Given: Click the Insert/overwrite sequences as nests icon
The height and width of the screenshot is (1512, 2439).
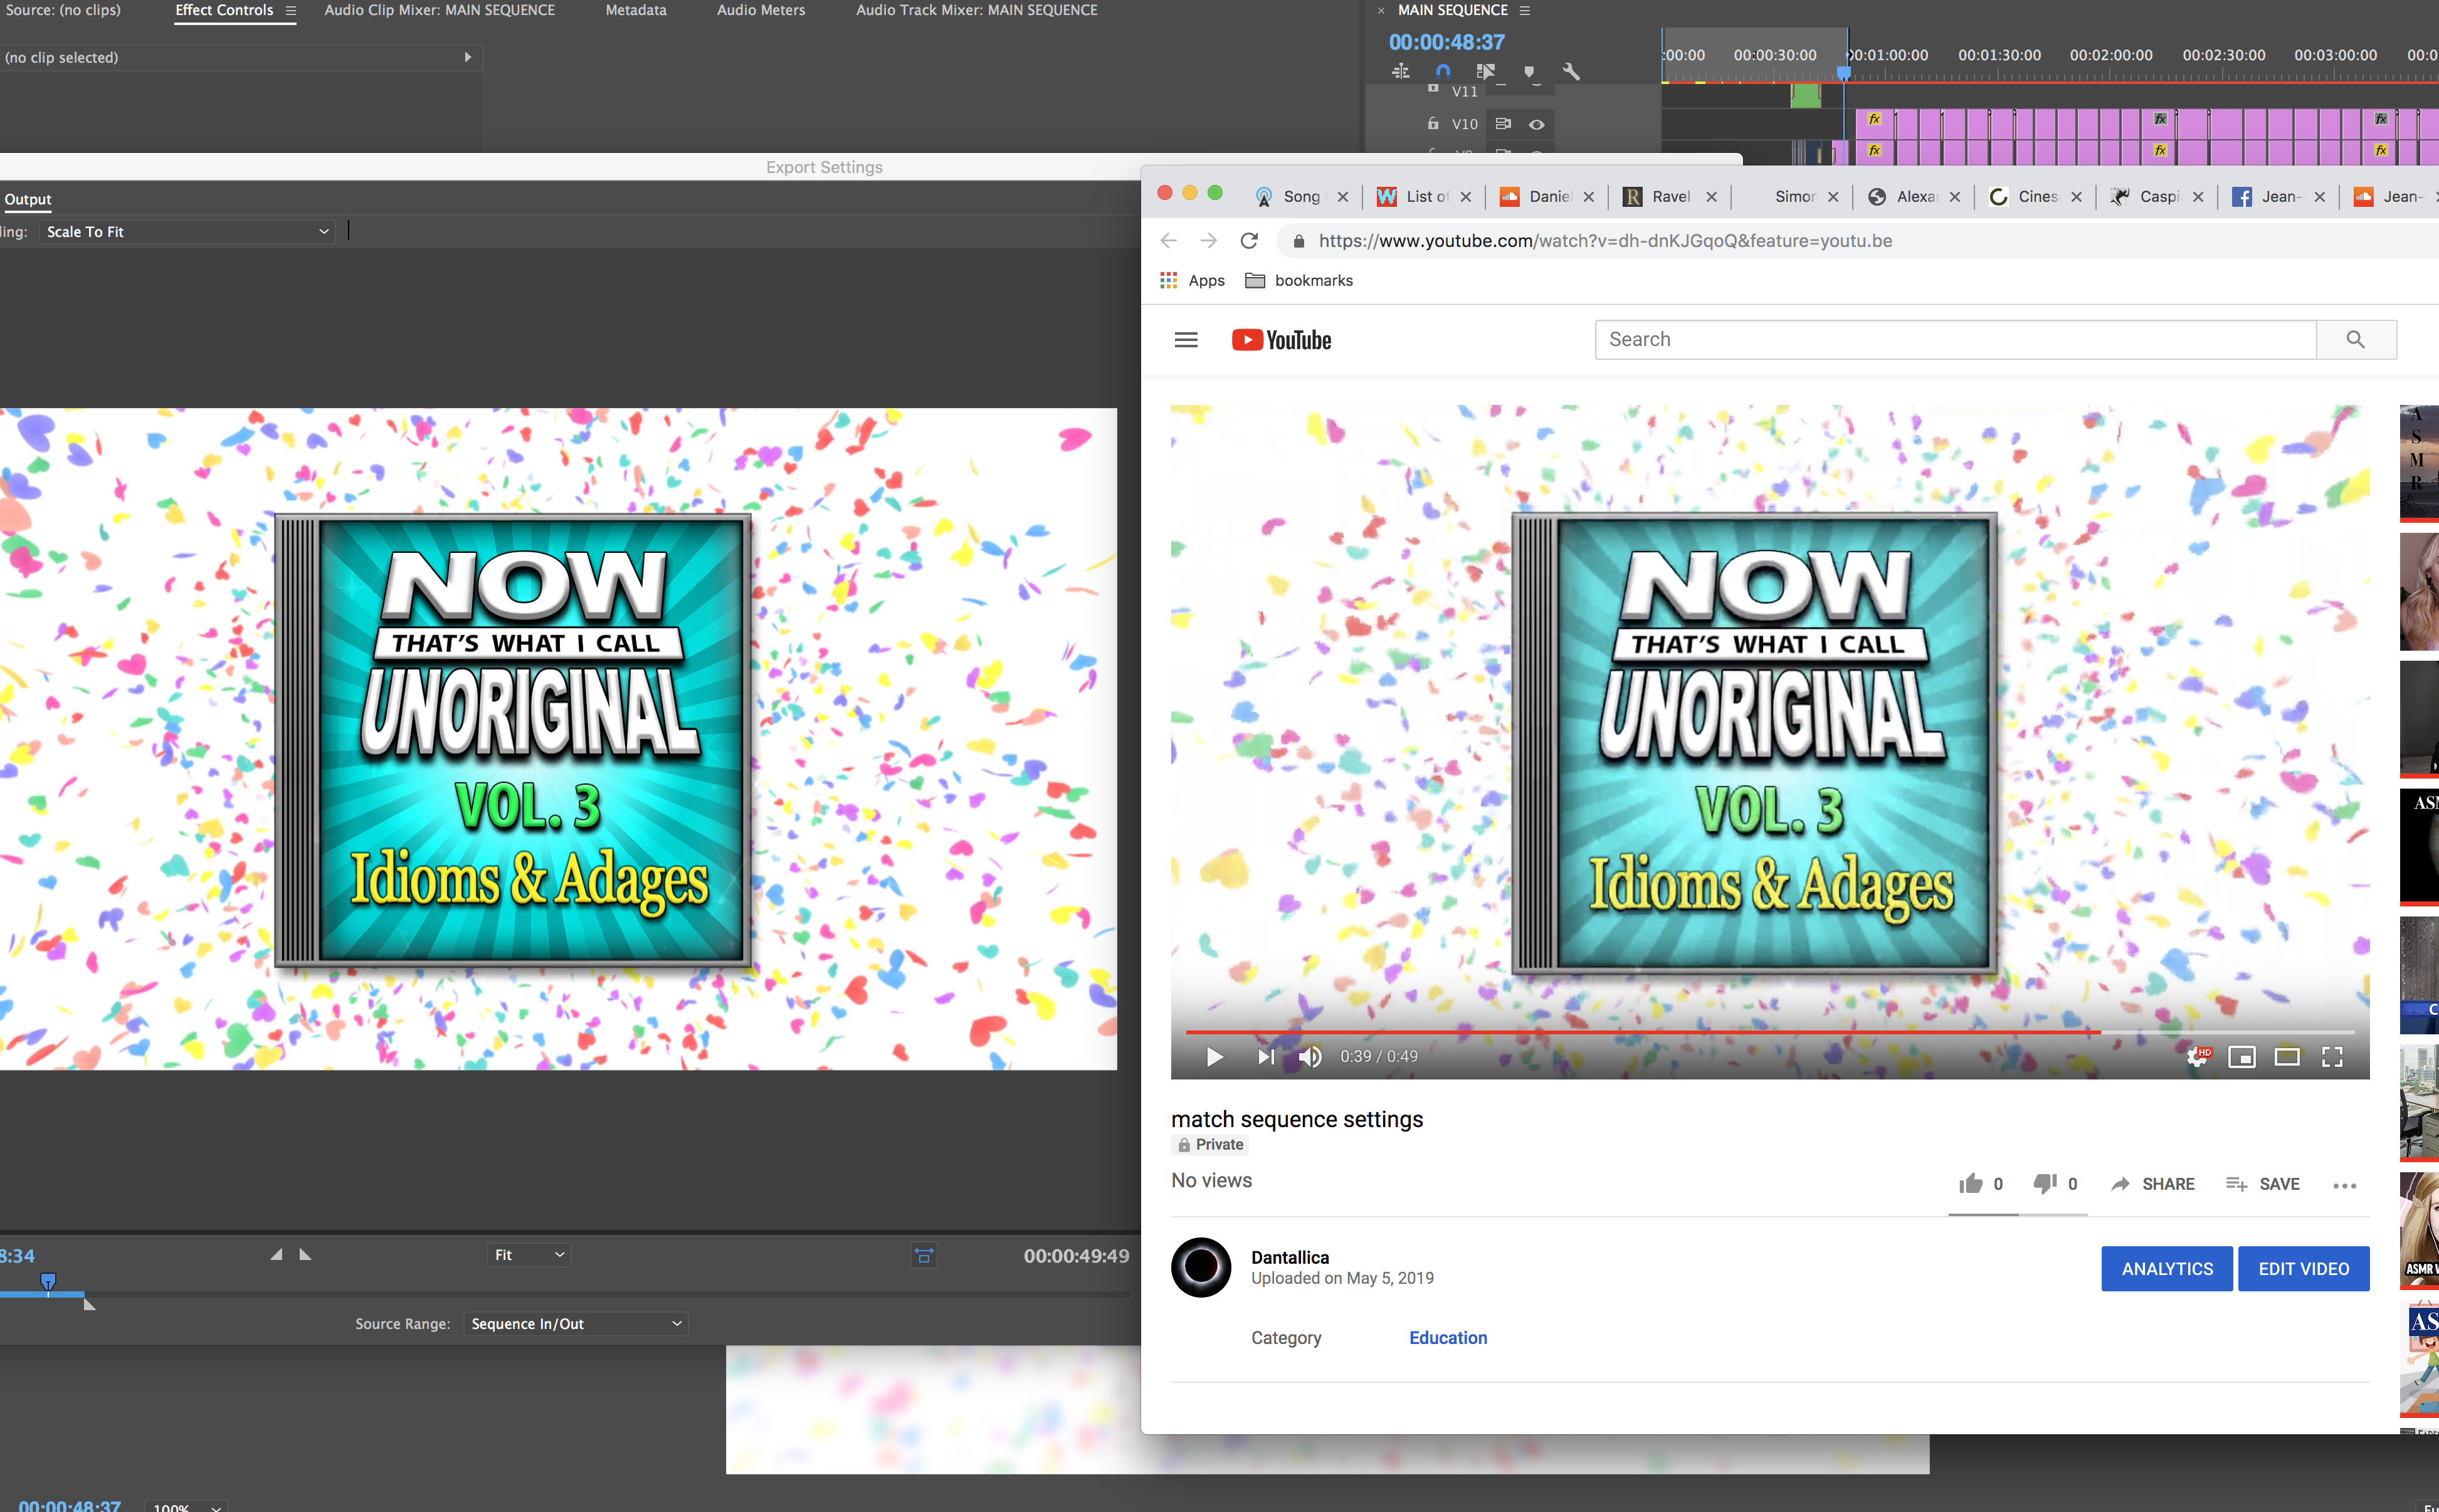Looking at the screenshot, I should [x=1400, y=71].
